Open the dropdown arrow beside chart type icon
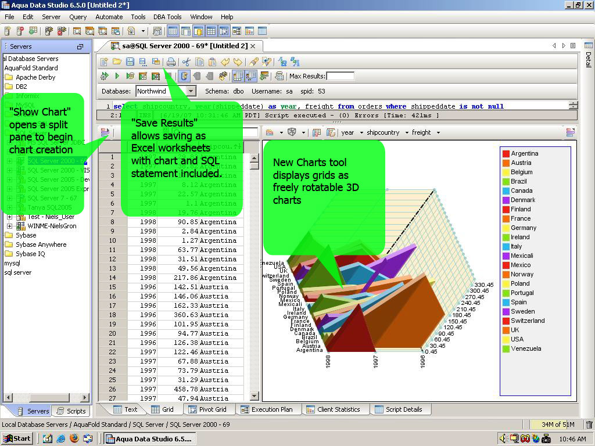 [281, 132]
